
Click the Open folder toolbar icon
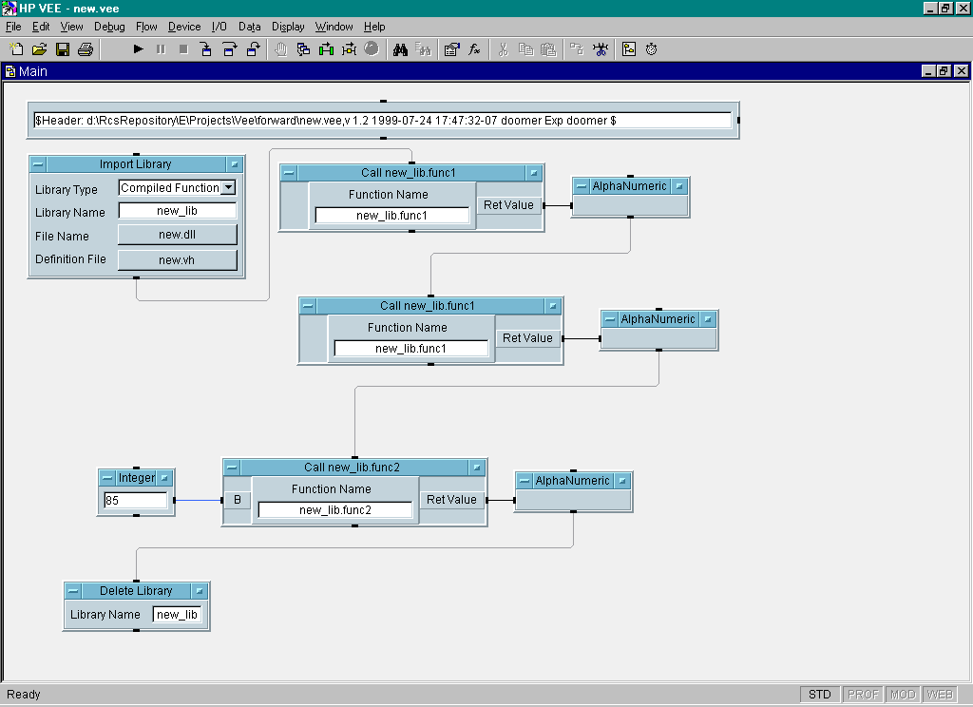(x=39, y=49)
